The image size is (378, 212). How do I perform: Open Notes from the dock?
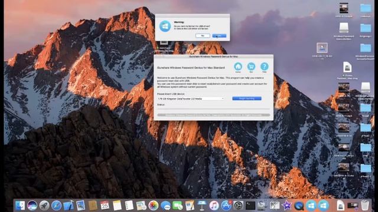(x=117, y=206)
